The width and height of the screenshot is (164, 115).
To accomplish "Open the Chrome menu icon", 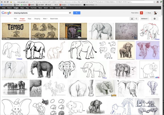I will [161, 2].
